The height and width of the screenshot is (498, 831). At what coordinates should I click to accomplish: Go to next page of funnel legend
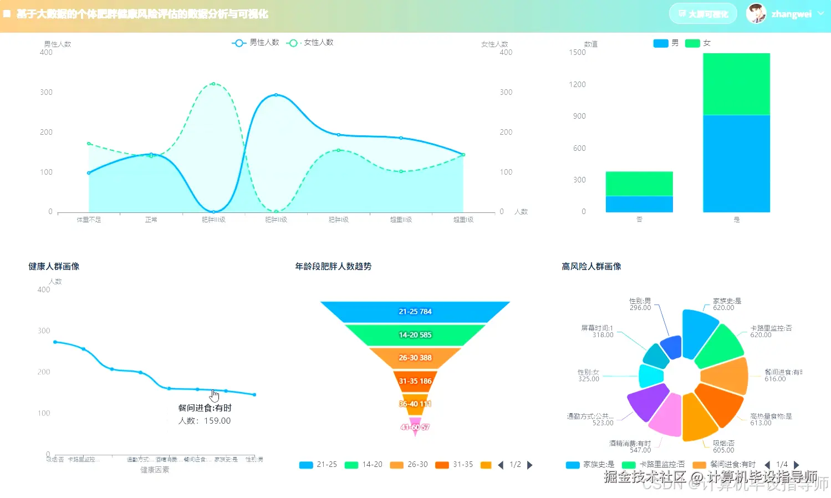pyautogui.click(x=529, y=465)
